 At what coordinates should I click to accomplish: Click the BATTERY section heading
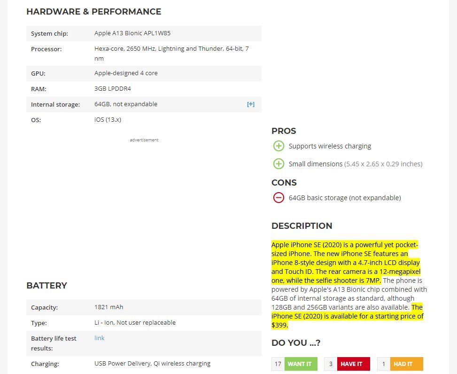click(x=46, y=285)
